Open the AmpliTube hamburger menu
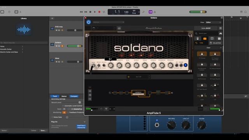The height and width of the screenshot is (140, 249). (x=221, y=28)
